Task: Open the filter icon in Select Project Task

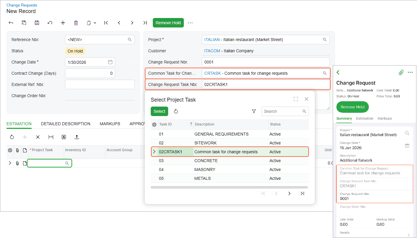Action: click(254, 111)
